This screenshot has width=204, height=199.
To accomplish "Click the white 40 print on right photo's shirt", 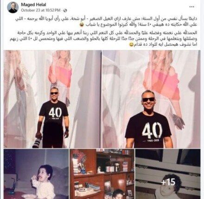I will click(x=152, y=131).
